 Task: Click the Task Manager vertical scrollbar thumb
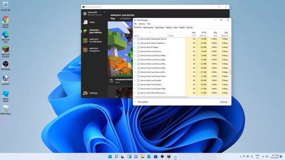230,72
